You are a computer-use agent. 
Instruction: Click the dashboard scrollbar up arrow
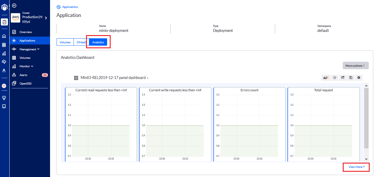point(366,86)
